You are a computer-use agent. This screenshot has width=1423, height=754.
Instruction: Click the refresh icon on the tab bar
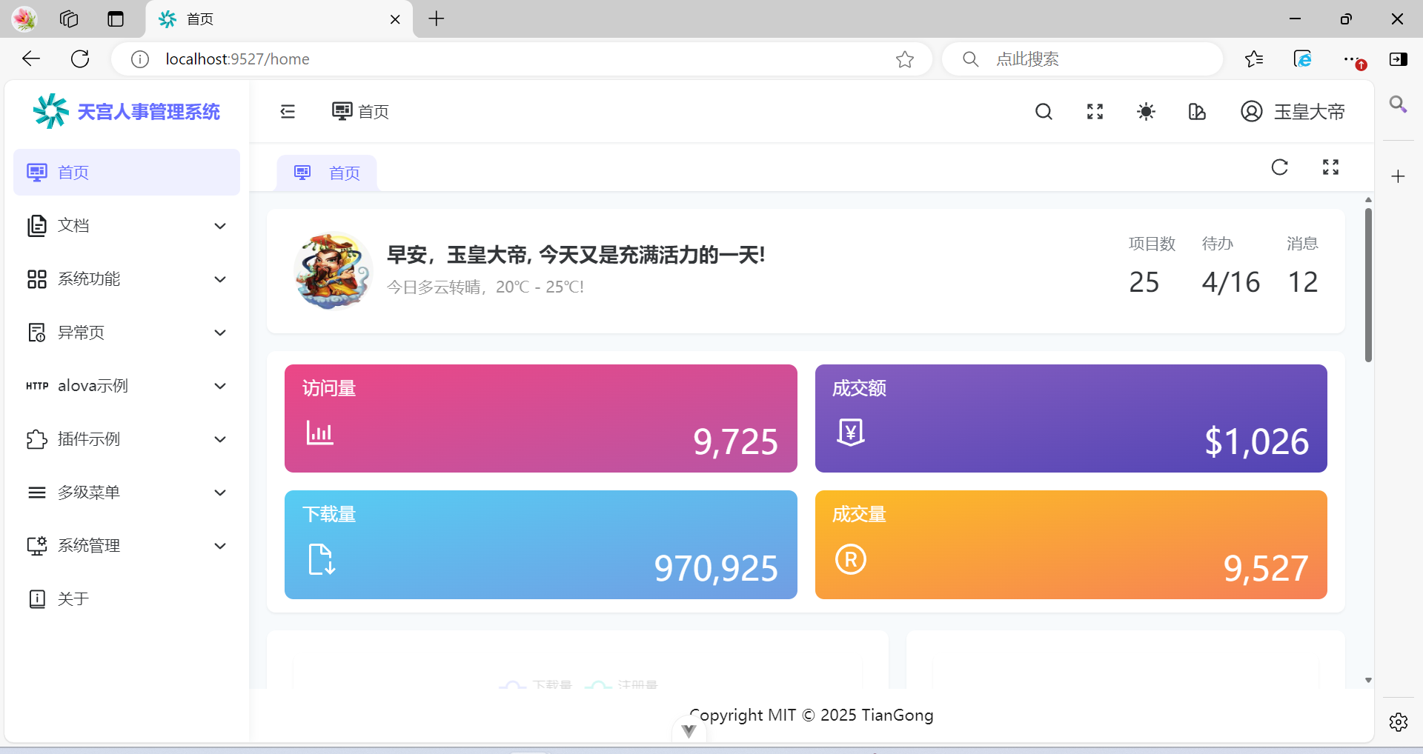tap(1280, 167)
